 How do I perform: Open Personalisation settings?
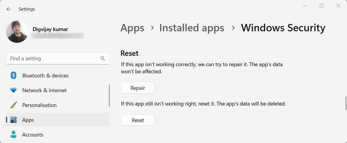pyautogui.click(x=39, y=105)
